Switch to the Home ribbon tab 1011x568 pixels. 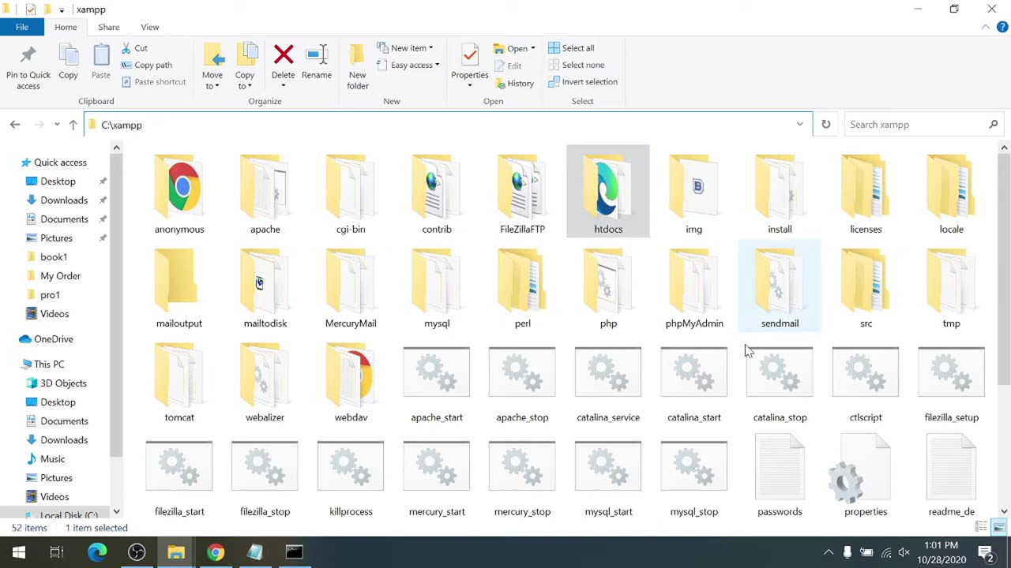pyautogui.click(x=66, y=27)
